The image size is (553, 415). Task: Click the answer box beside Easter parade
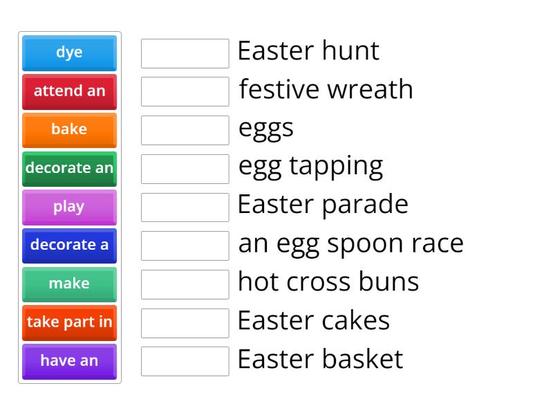coord(185,207)
